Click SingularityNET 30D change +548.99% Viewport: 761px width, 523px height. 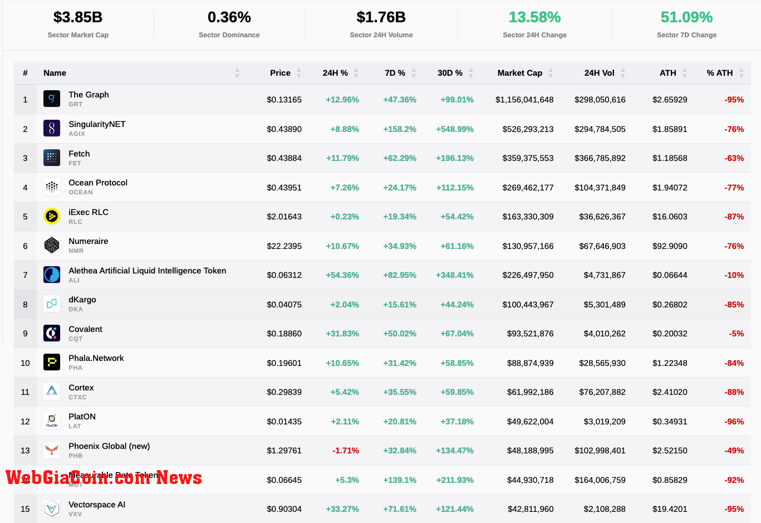455,129
